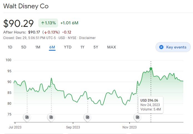Show year-to-date YTD chart
This screenshot has width=193, height=134.
68,47
